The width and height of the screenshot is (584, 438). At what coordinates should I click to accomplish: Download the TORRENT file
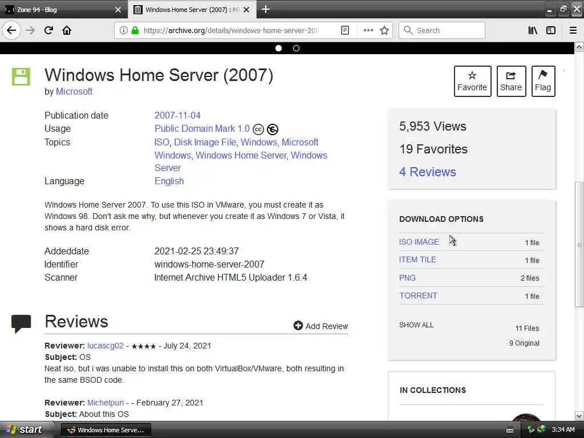point(418,295)
